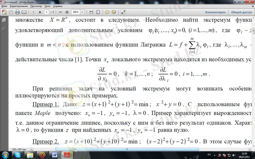Open the Просмотр menu
The width and height of the screenshot is (255, 159).
pos(36,6)
